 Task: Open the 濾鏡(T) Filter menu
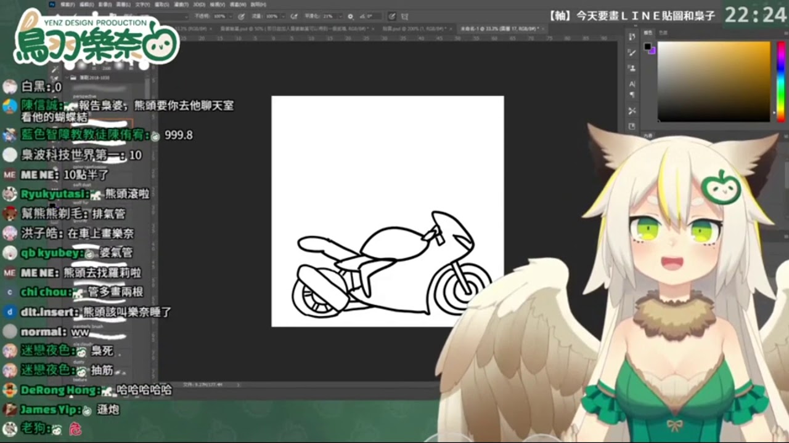pyautogui.click(x=181, y=4)
